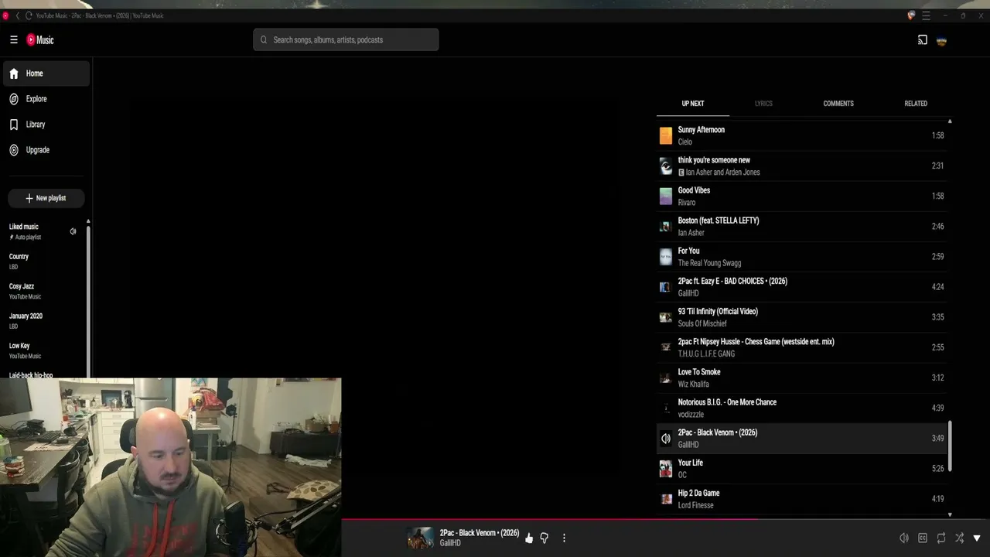Click the Brave shield icon in the title bar
This screenshot has width=990, height=557.
click(911, 15)
